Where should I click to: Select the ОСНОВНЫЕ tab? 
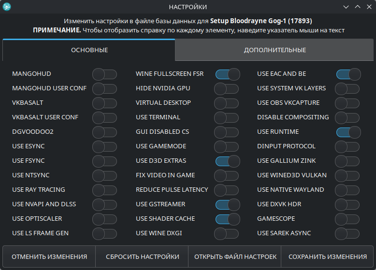pos(89,50)
